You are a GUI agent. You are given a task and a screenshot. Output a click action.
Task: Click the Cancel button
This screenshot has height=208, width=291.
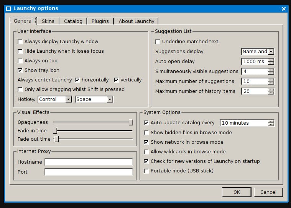tap(268, 192)
